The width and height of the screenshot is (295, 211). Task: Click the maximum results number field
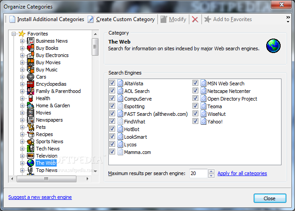[198, 173]
